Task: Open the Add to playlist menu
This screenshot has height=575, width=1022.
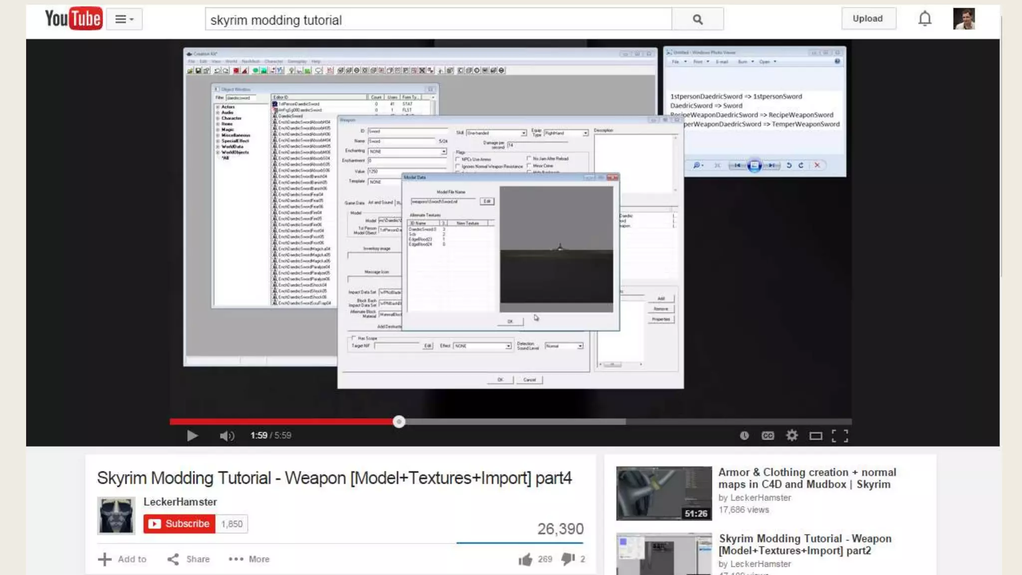Action: [x=122, y=559]
